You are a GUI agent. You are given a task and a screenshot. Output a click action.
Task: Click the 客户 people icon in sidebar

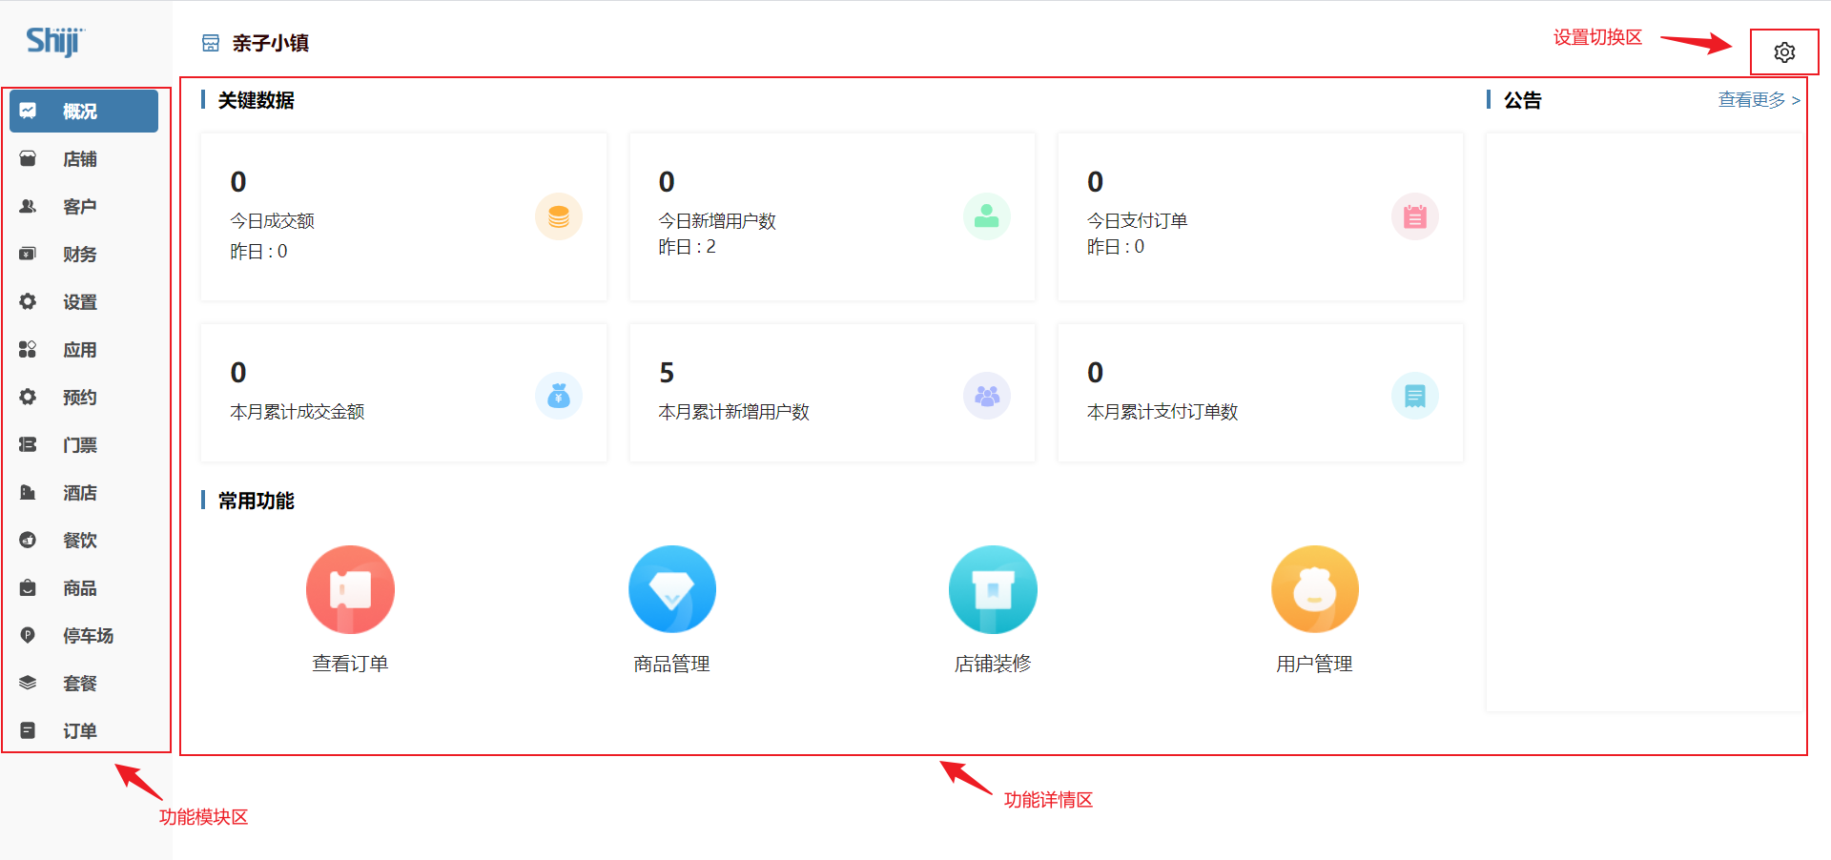pyautogui.click(x=28, y=206)
